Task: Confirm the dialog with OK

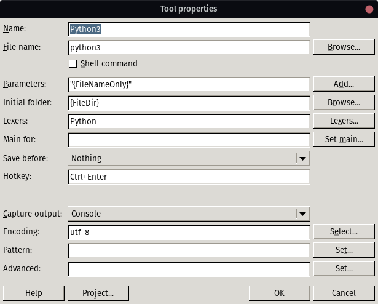Action: 279,293
